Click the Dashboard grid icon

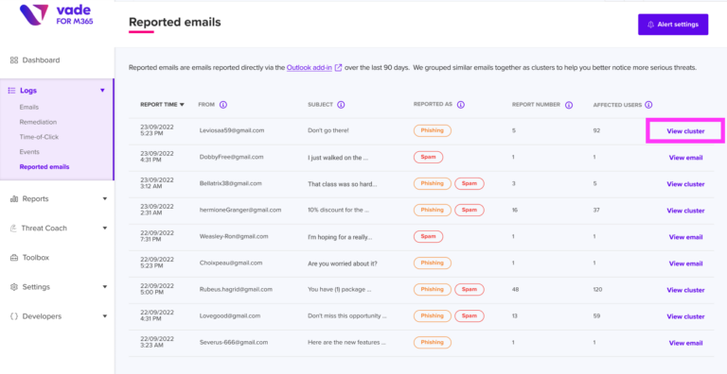(x=13, y=60)
